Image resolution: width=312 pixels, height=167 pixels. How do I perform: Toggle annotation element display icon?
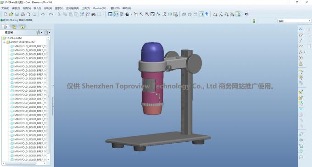point(238,14)
